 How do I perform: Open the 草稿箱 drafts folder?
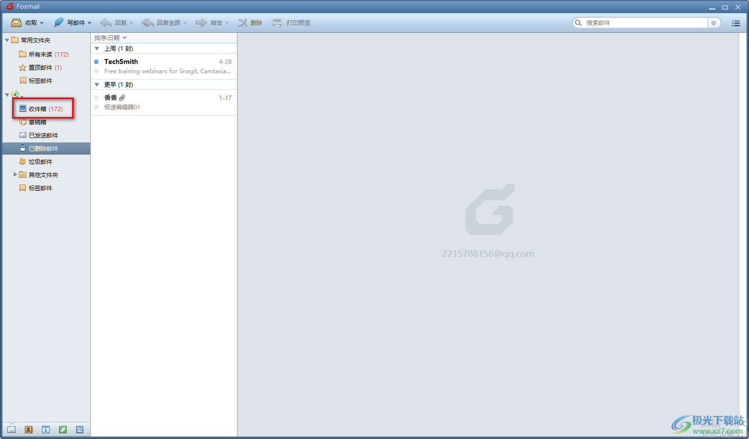pyautogui.click(x=33, y=122)
